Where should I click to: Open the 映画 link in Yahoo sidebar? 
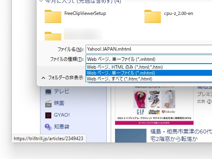click(59, 103)
